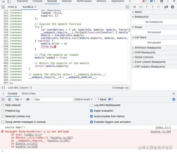Click the code editor vertical scrollbar thumb

[x=129, y=30]
